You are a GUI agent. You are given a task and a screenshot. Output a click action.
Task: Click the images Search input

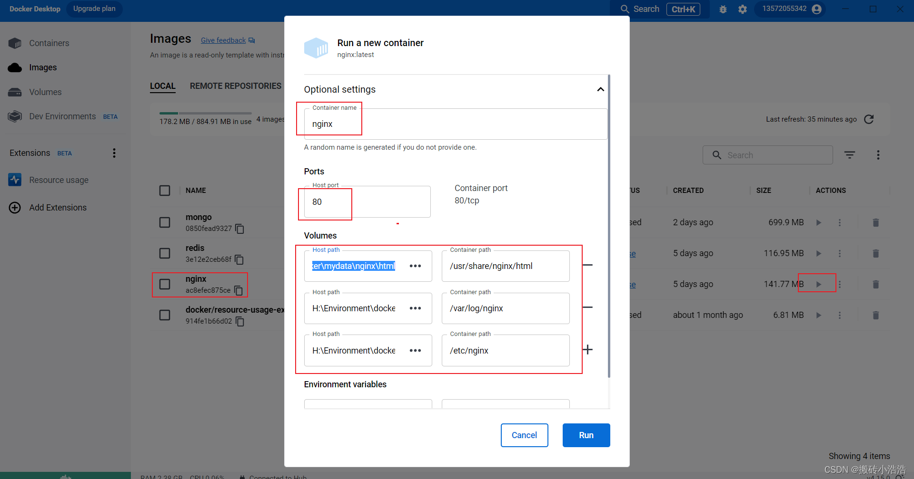767,155
